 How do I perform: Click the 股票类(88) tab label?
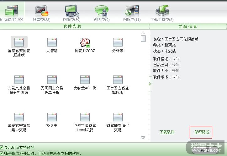point(42,20)
